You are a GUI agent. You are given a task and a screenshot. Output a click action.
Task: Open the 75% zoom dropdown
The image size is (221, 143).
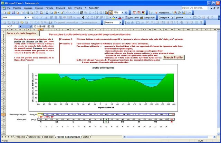(x=123, y=13)
